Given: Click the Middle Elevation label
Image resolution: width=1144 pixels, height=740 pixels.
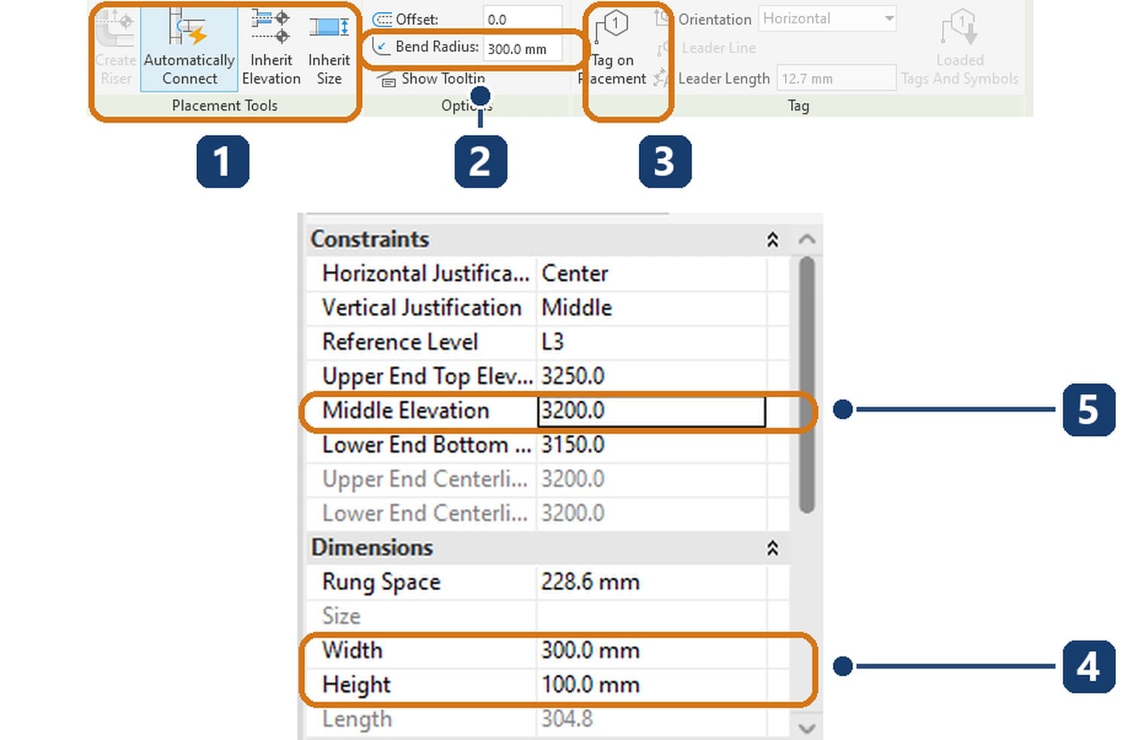Looking at the screenshot, I should coord(406,411).
